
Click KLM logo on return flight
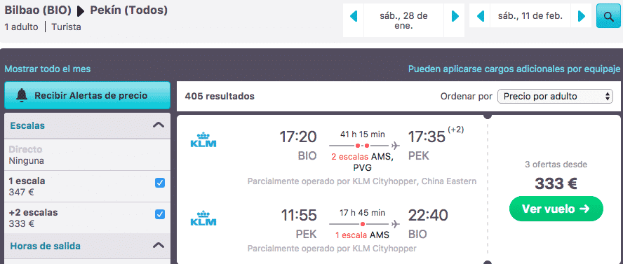203,218
